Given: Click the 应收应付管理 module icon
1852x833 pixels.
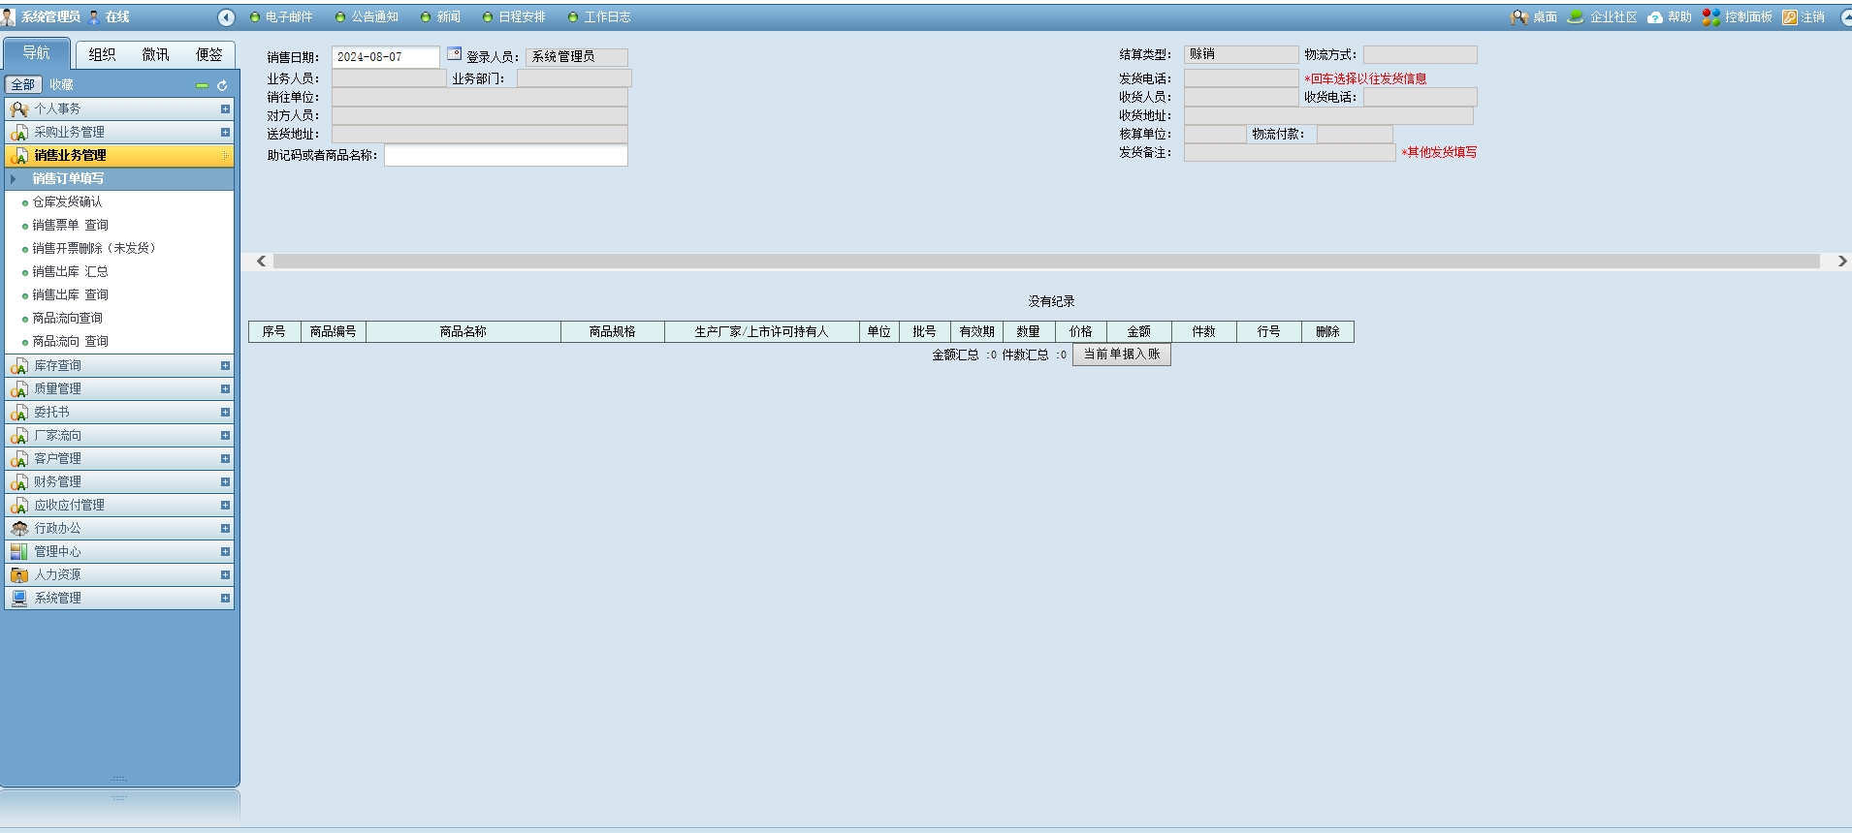Looking at the screenshot, I should coord(18,506).
